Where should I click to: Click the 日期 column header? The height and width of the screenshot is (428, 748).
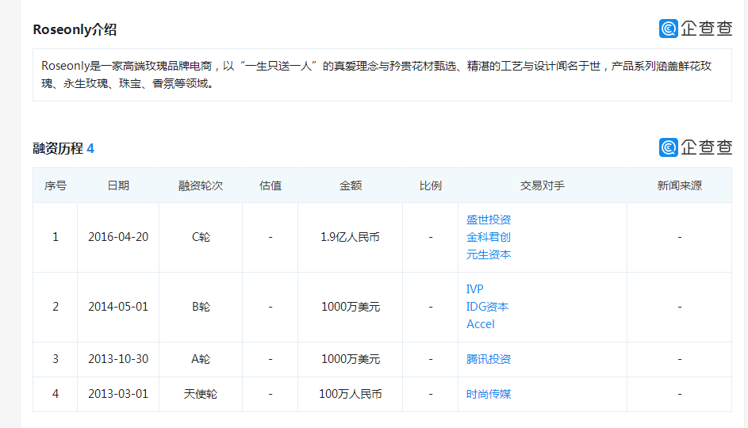118,185
